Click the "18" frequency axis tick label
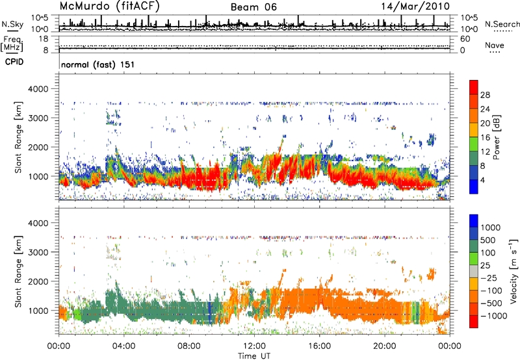Image resolution: width=520 pixels, height=360 pixels. [x=43, y=39]
